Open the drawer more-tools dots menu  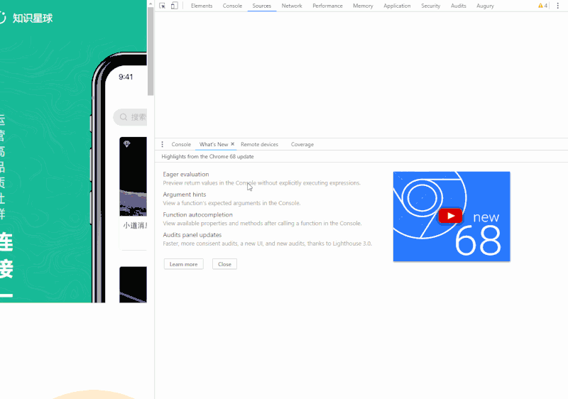click(163, 144)
